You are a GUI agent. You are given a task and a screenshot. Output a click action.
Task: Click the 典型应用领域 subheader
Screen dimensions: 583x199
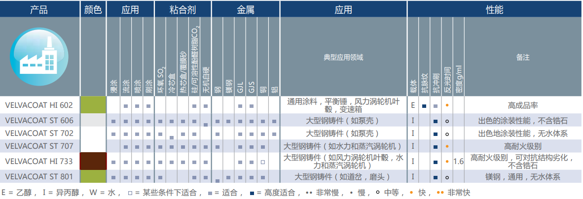[343, 57]
